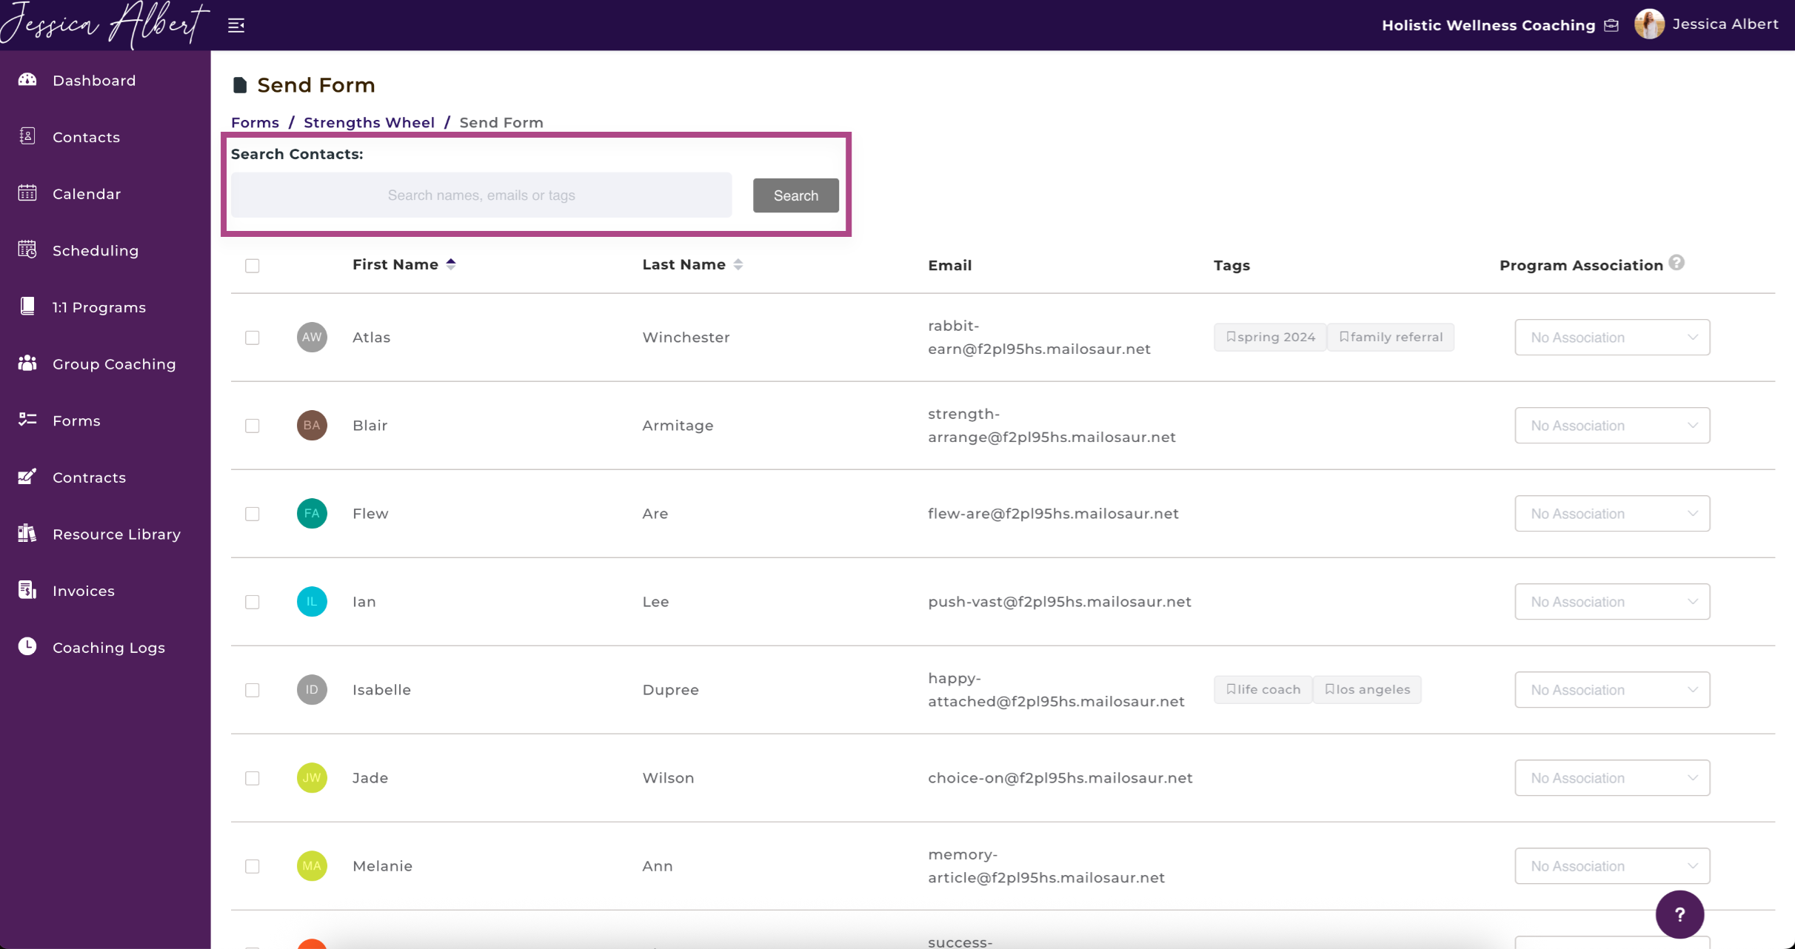Open Jade Wilson's association dropdown
This screenshot has height=949, width=1795.
pos(1612,777)
